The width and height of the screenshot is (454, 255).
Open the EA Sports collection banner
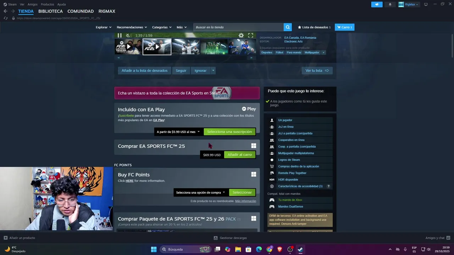point(187,93)
